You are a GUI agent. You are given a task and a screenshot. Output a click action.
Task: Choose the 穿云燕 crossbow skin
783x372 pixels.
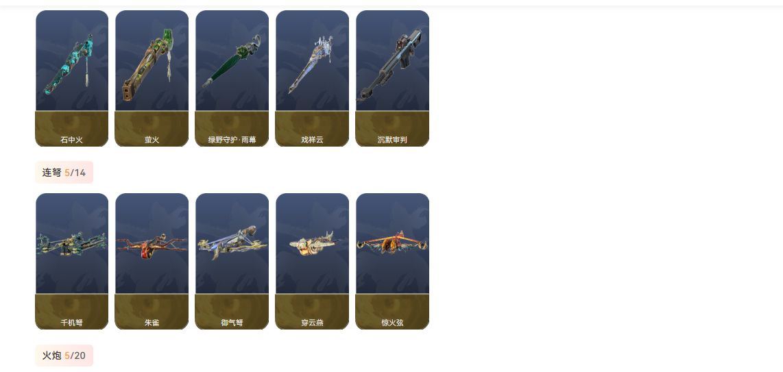click(312, 261)
